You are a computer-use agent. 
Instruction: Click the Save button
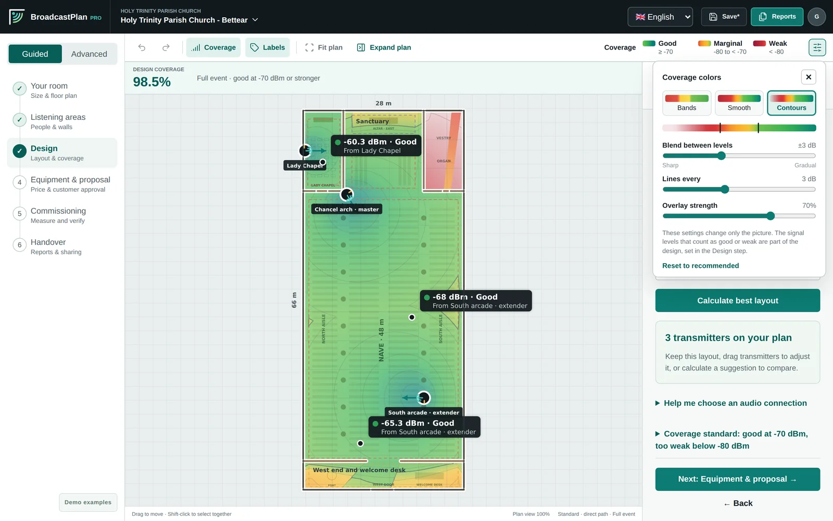point(724,17)
